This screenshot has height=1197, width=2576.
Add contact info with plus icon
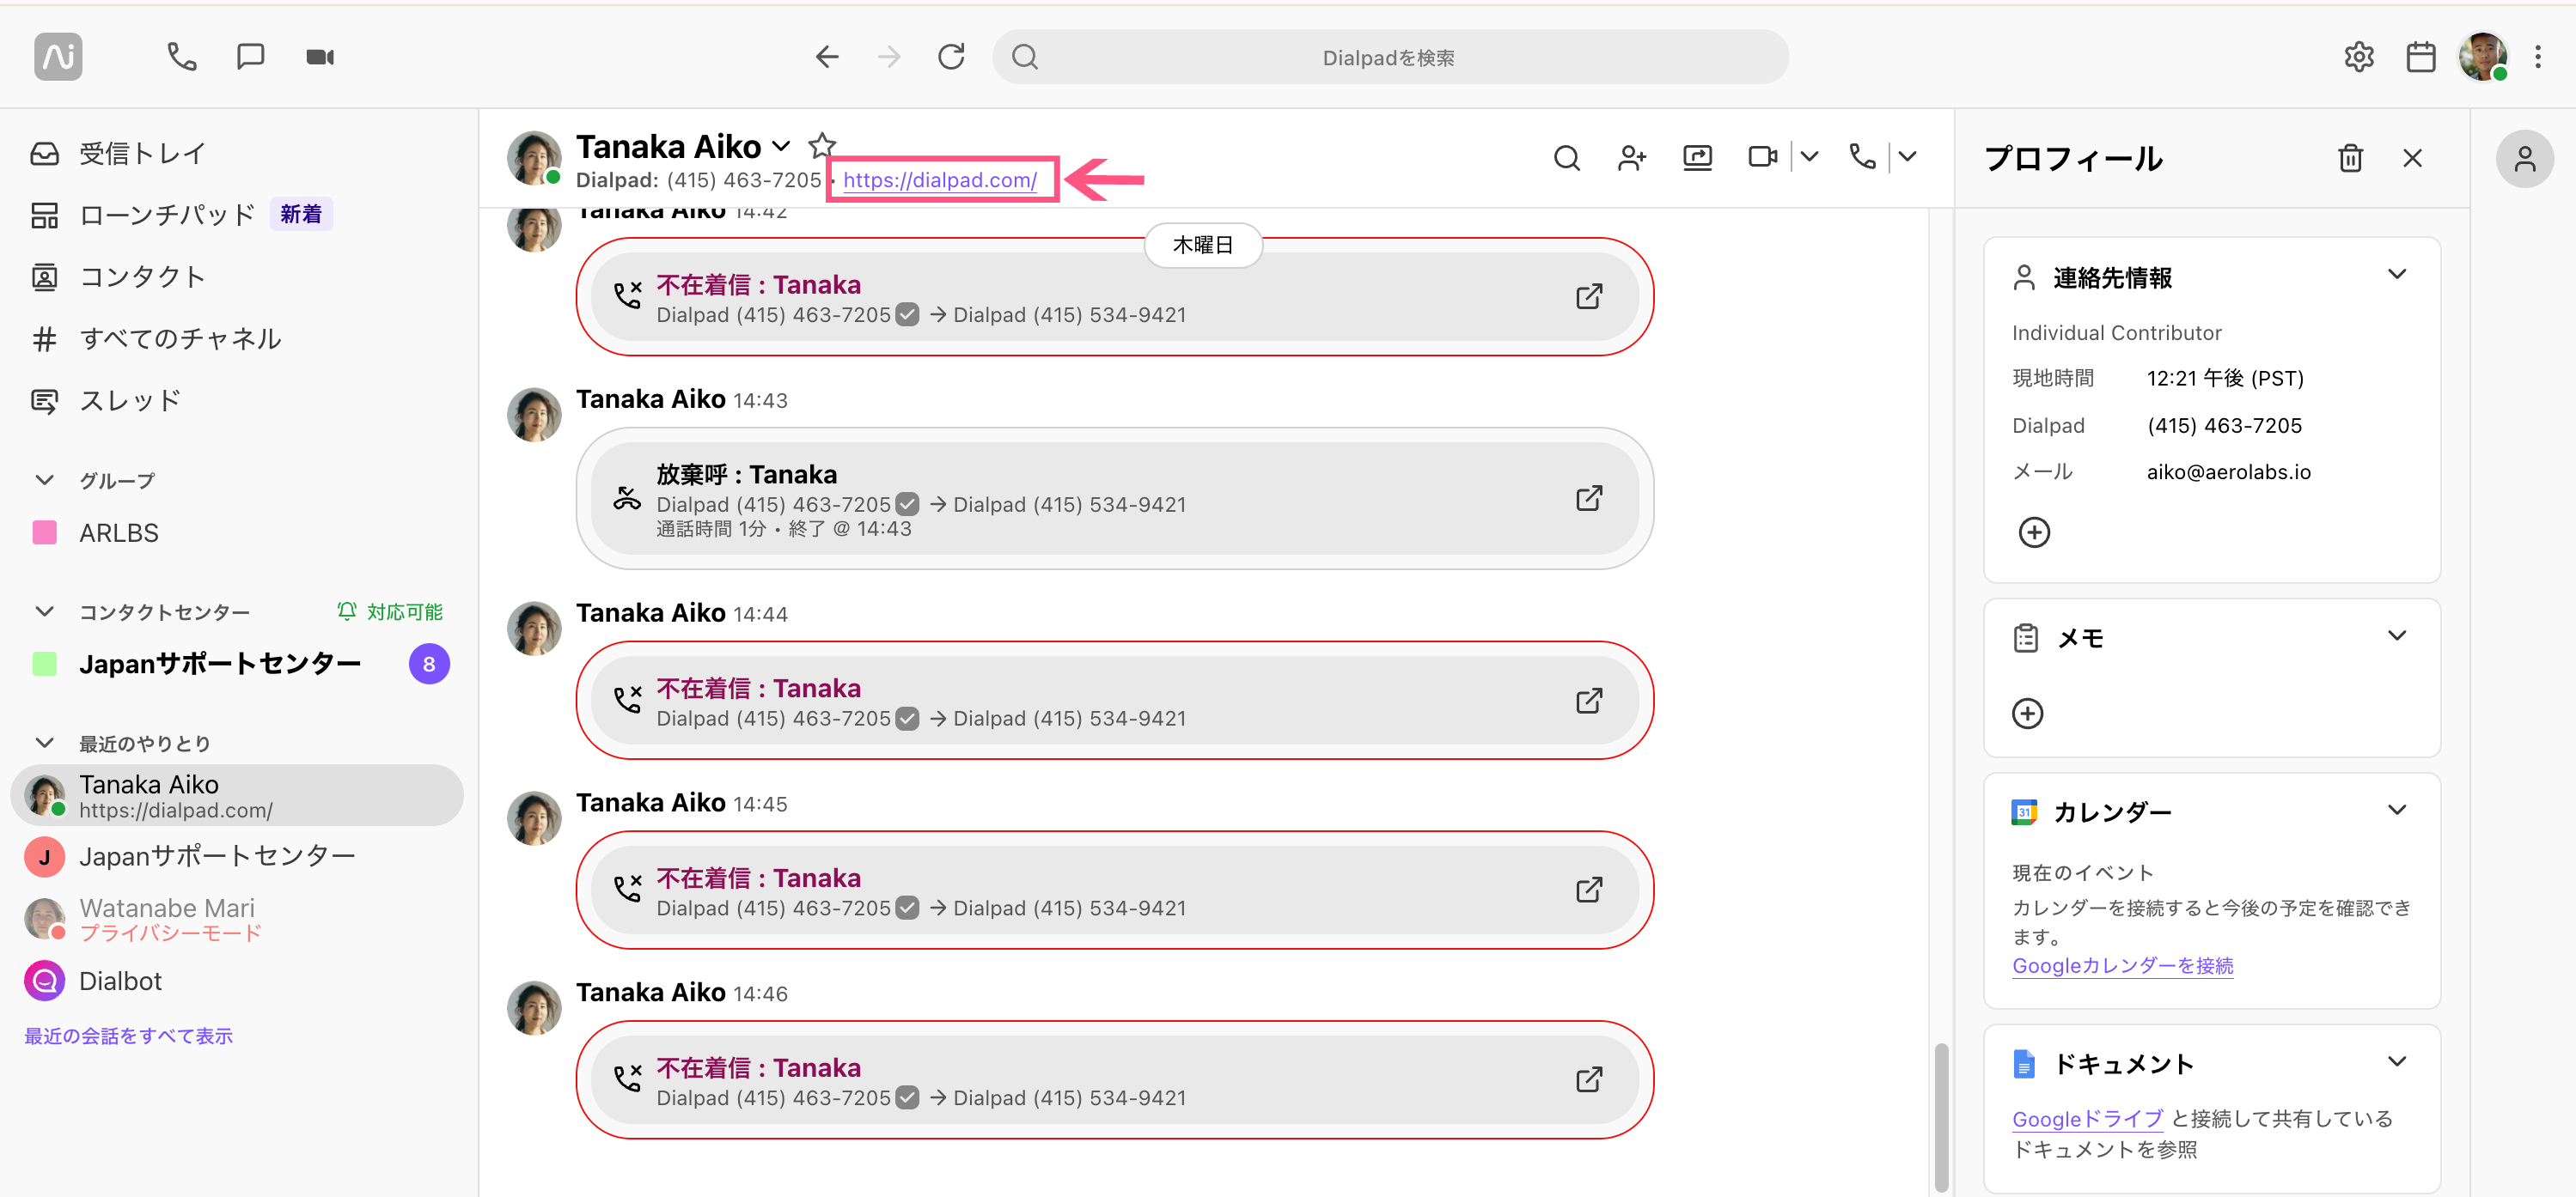(x=2034, y=532)
